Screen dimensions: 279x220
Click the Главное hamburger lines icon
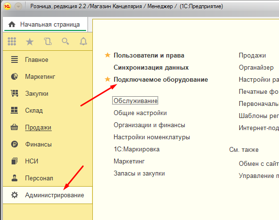[15, 59]
